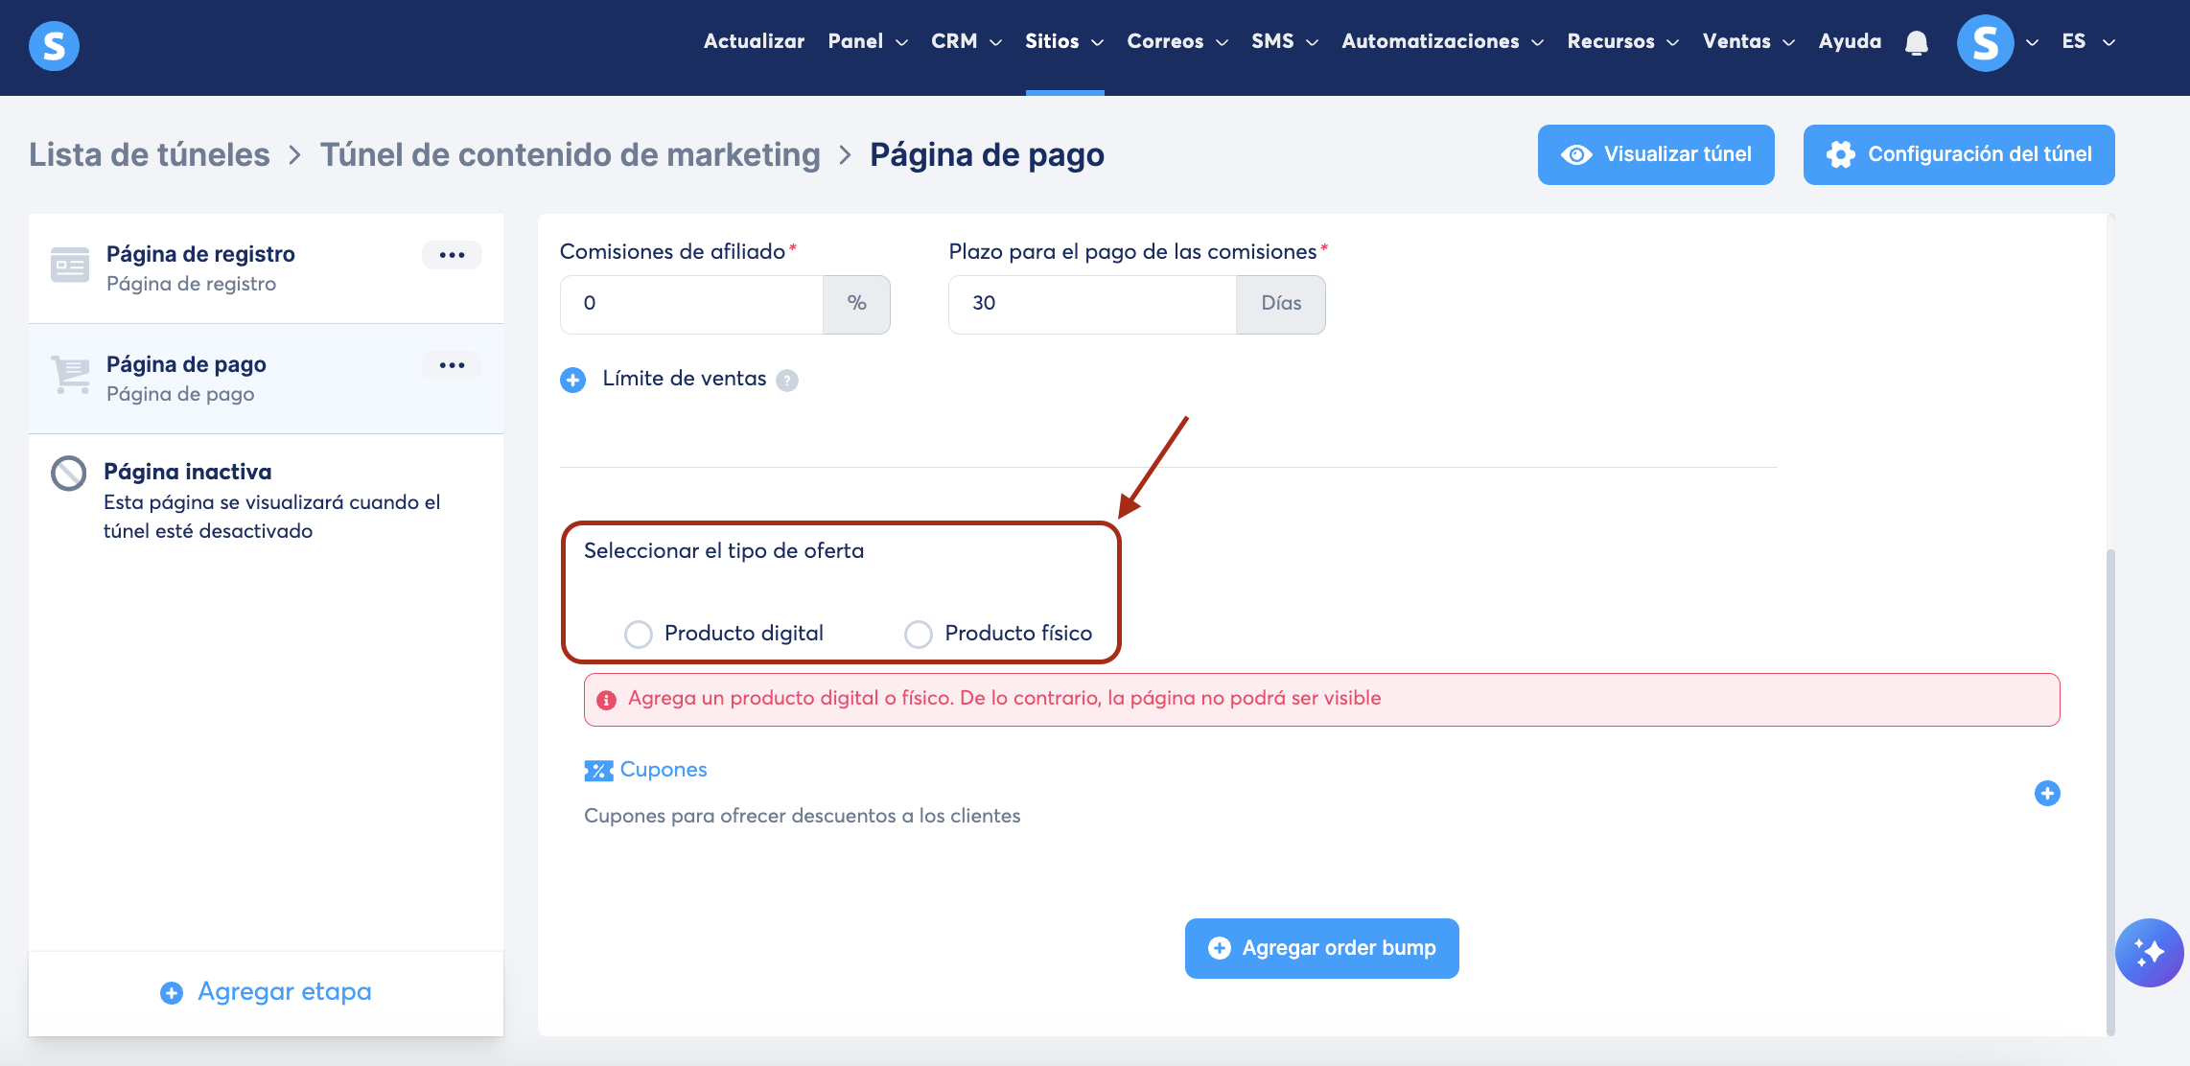Go to Lista de túneles breadcrumb
The image size is (2190, 1066).
150,154
